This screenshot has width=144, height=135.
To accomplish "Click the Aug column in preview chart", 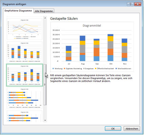I will pos(83,49).
